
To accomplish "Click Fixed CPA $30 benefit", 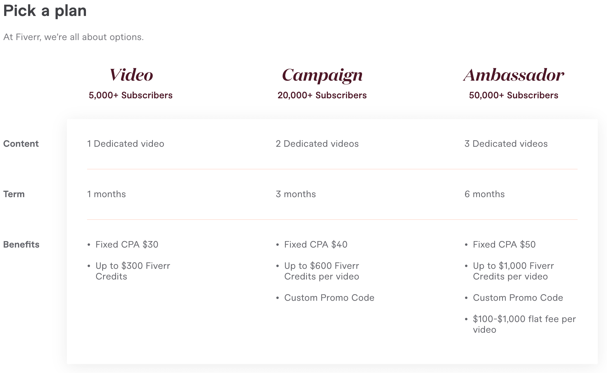I will (x=127, y=244).
